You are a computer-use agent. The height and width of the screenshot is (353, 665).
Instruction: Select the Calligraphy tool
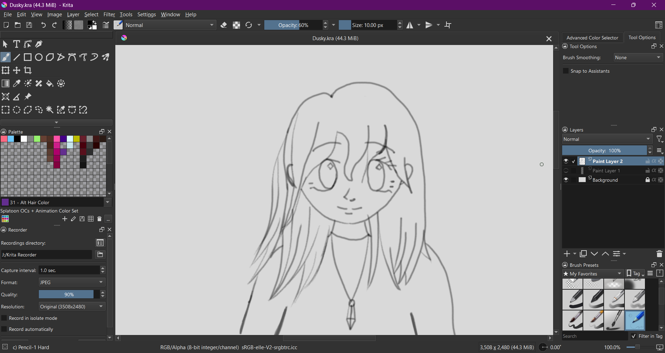pyautogui.click(x=39, y=44)
